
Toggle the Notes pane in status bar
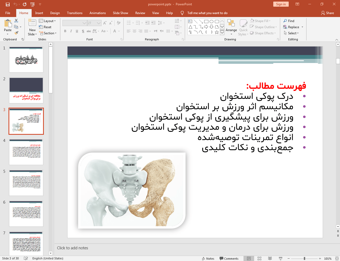(208, 258)
